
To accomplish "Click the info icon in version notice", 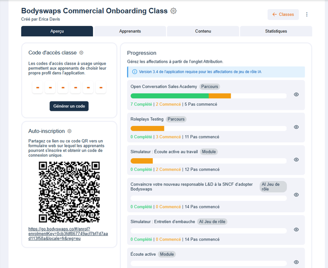I will [134, 72].
